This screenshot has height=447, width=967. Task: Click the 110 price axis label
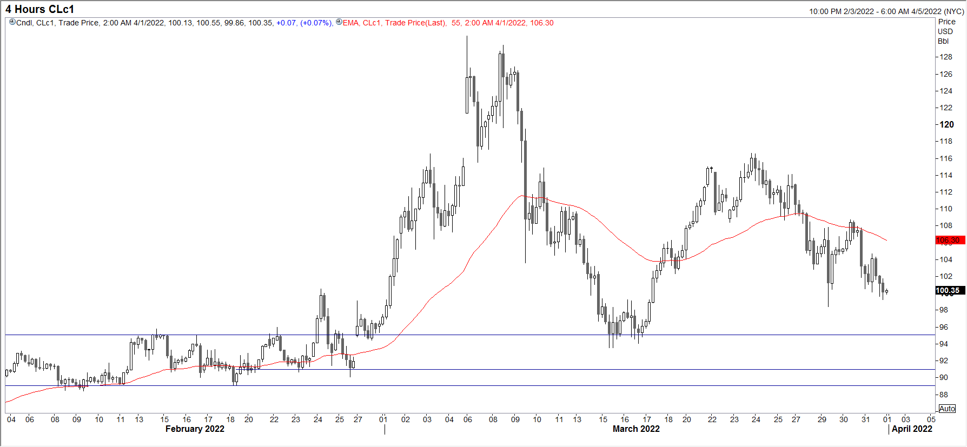(x=946, y=209)
